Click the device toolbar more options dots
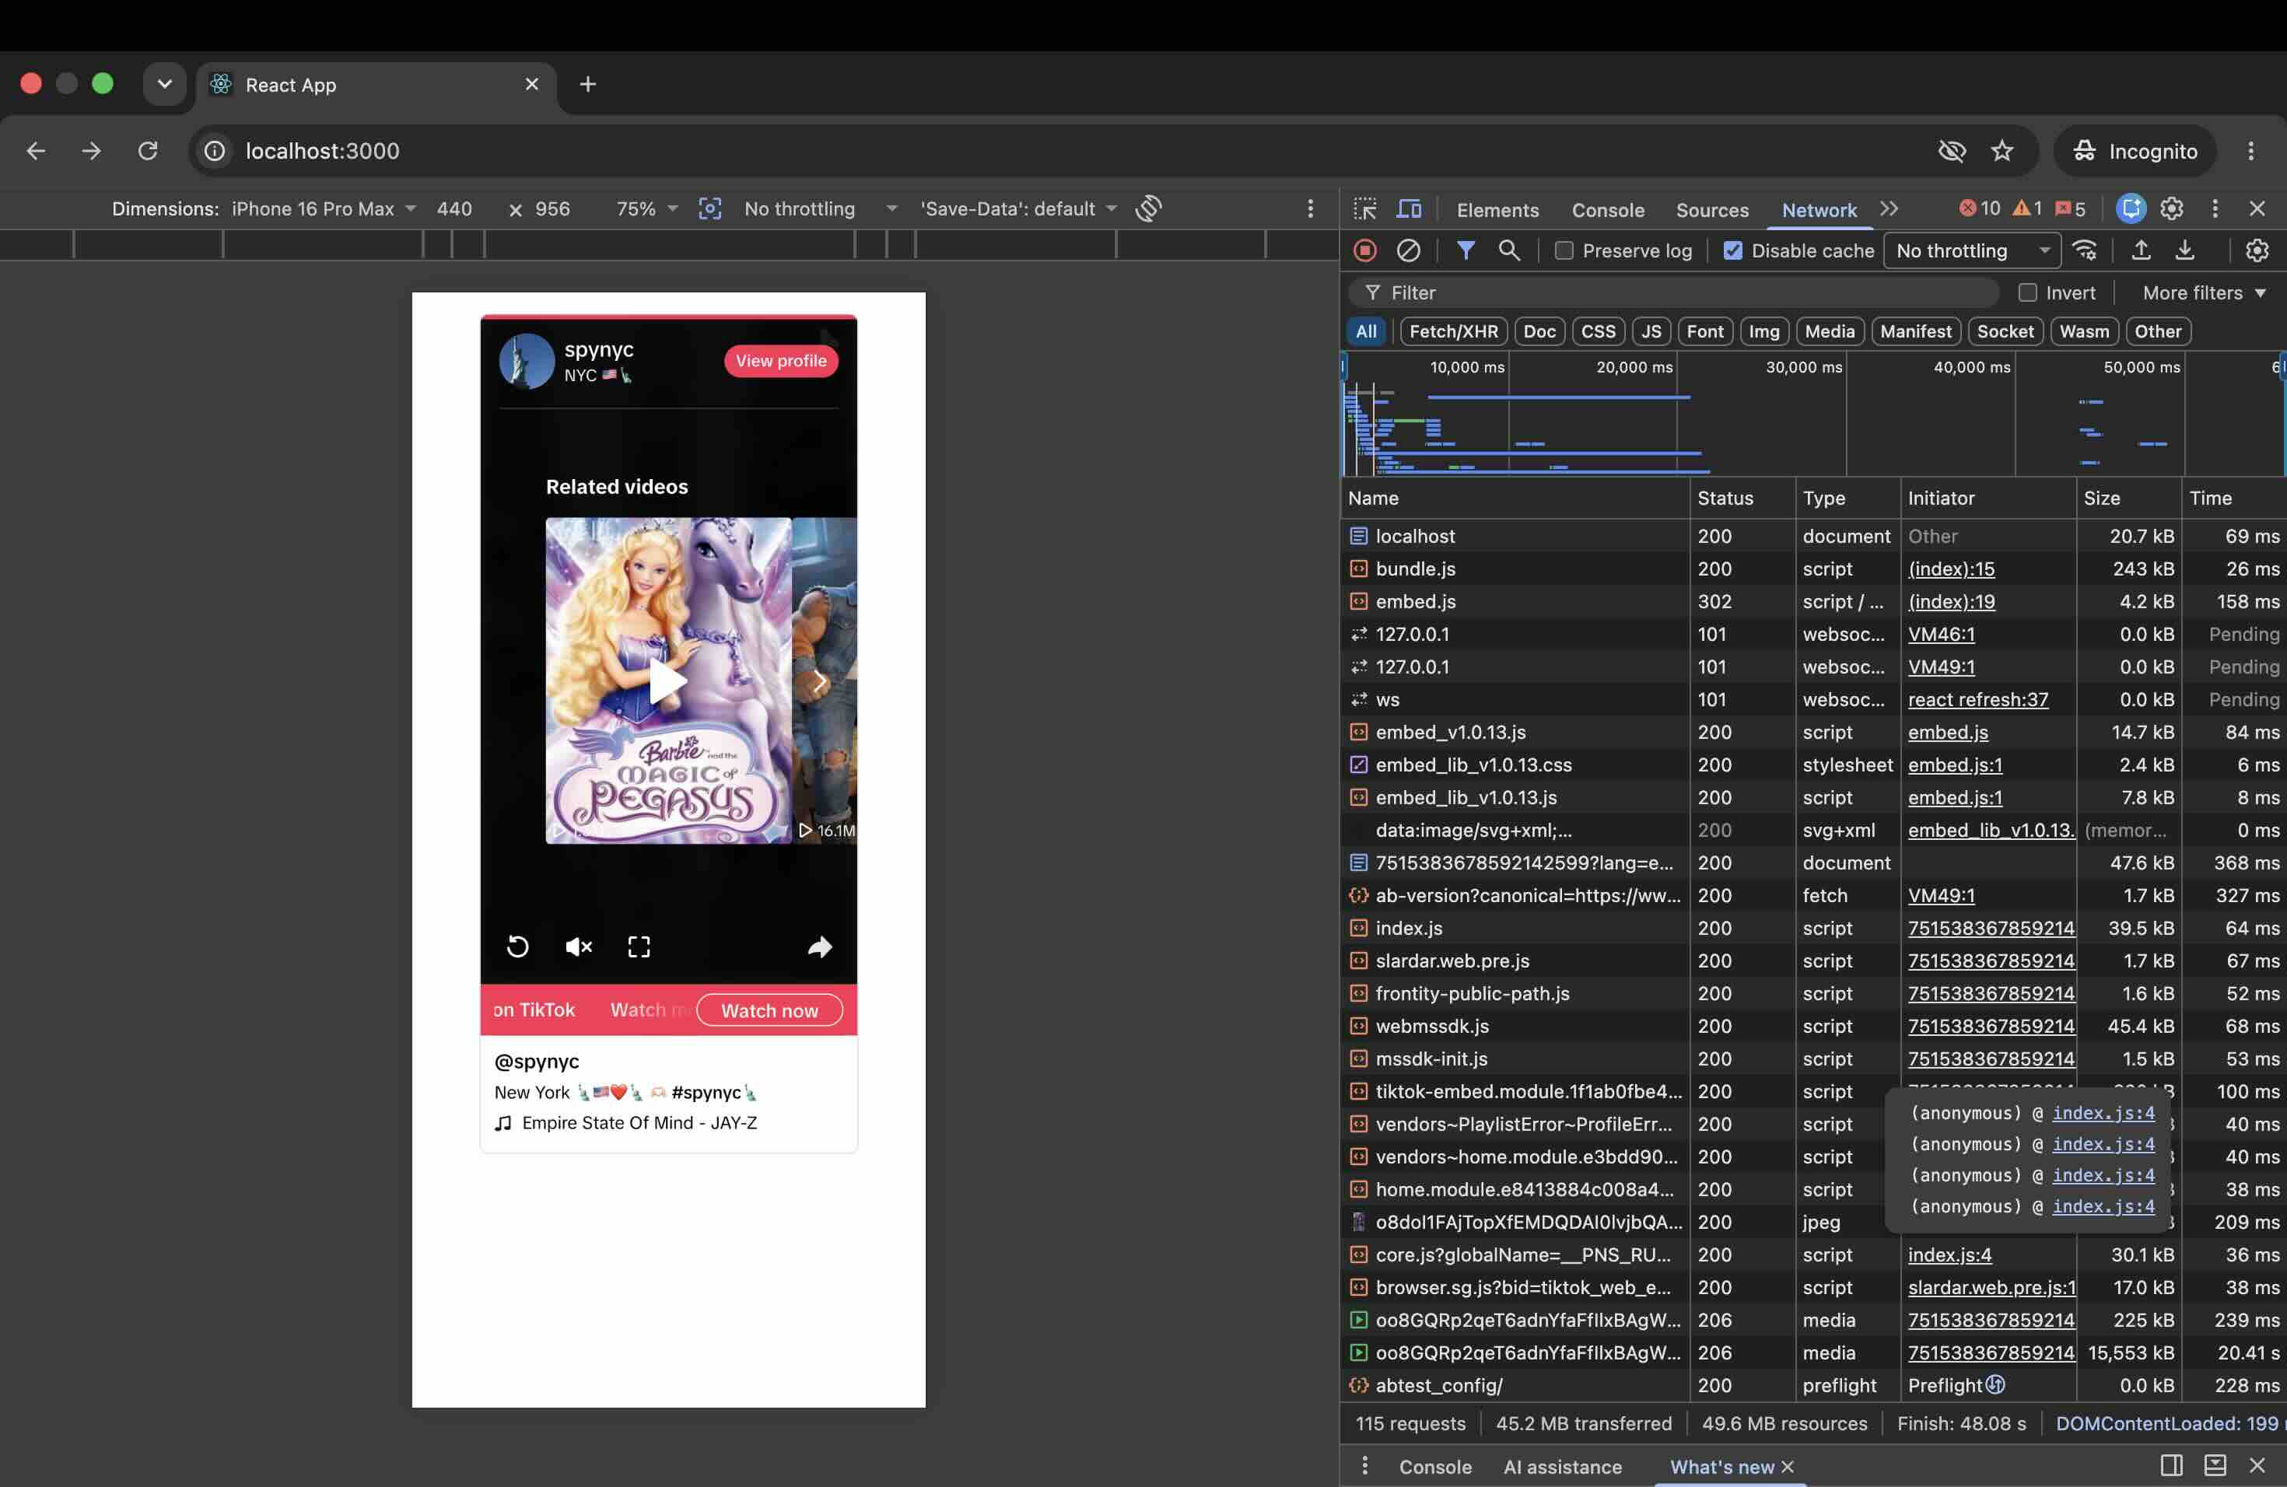This screenshot has width=2287, height=1487. pos(1310,208)
